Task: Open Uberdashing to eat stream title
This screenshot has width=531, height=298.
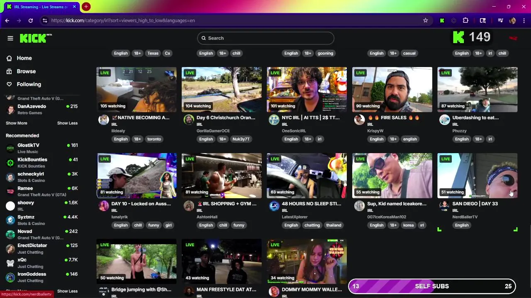Action: tap(475, 118)
